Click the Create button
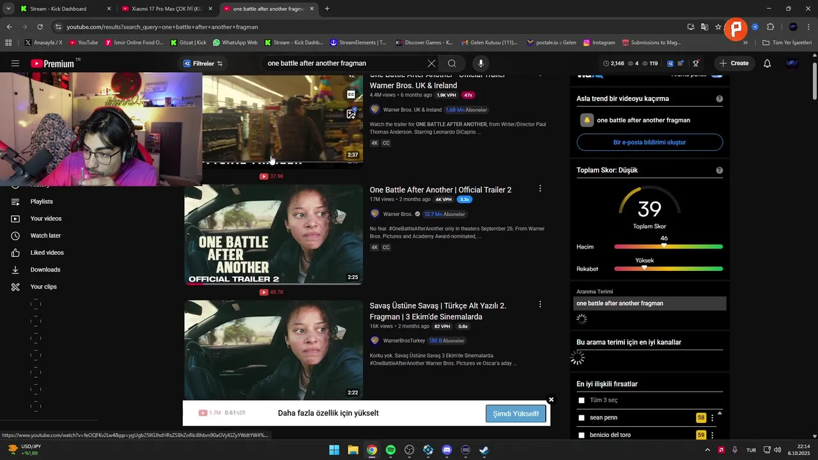This screenshot has width=818, height=460. pyautogui.click(x=734, y=63)
